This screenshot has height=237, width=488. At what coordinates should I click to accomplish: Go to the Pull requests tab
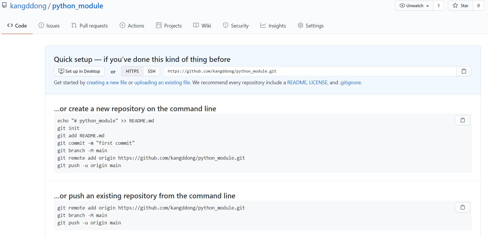[89, 26]
